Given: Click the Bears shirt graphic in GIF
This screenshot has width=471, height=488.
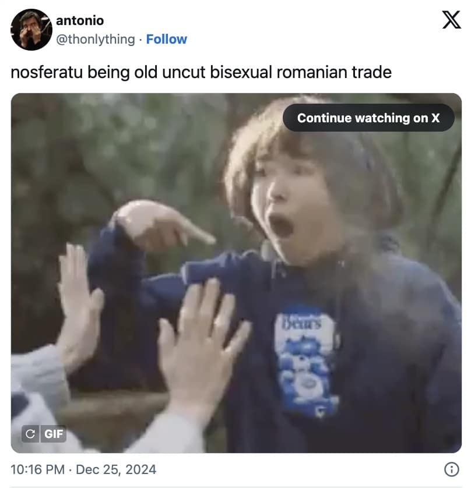Looking at the screenshot, I should pyautogui.click(x=306, y=361).
